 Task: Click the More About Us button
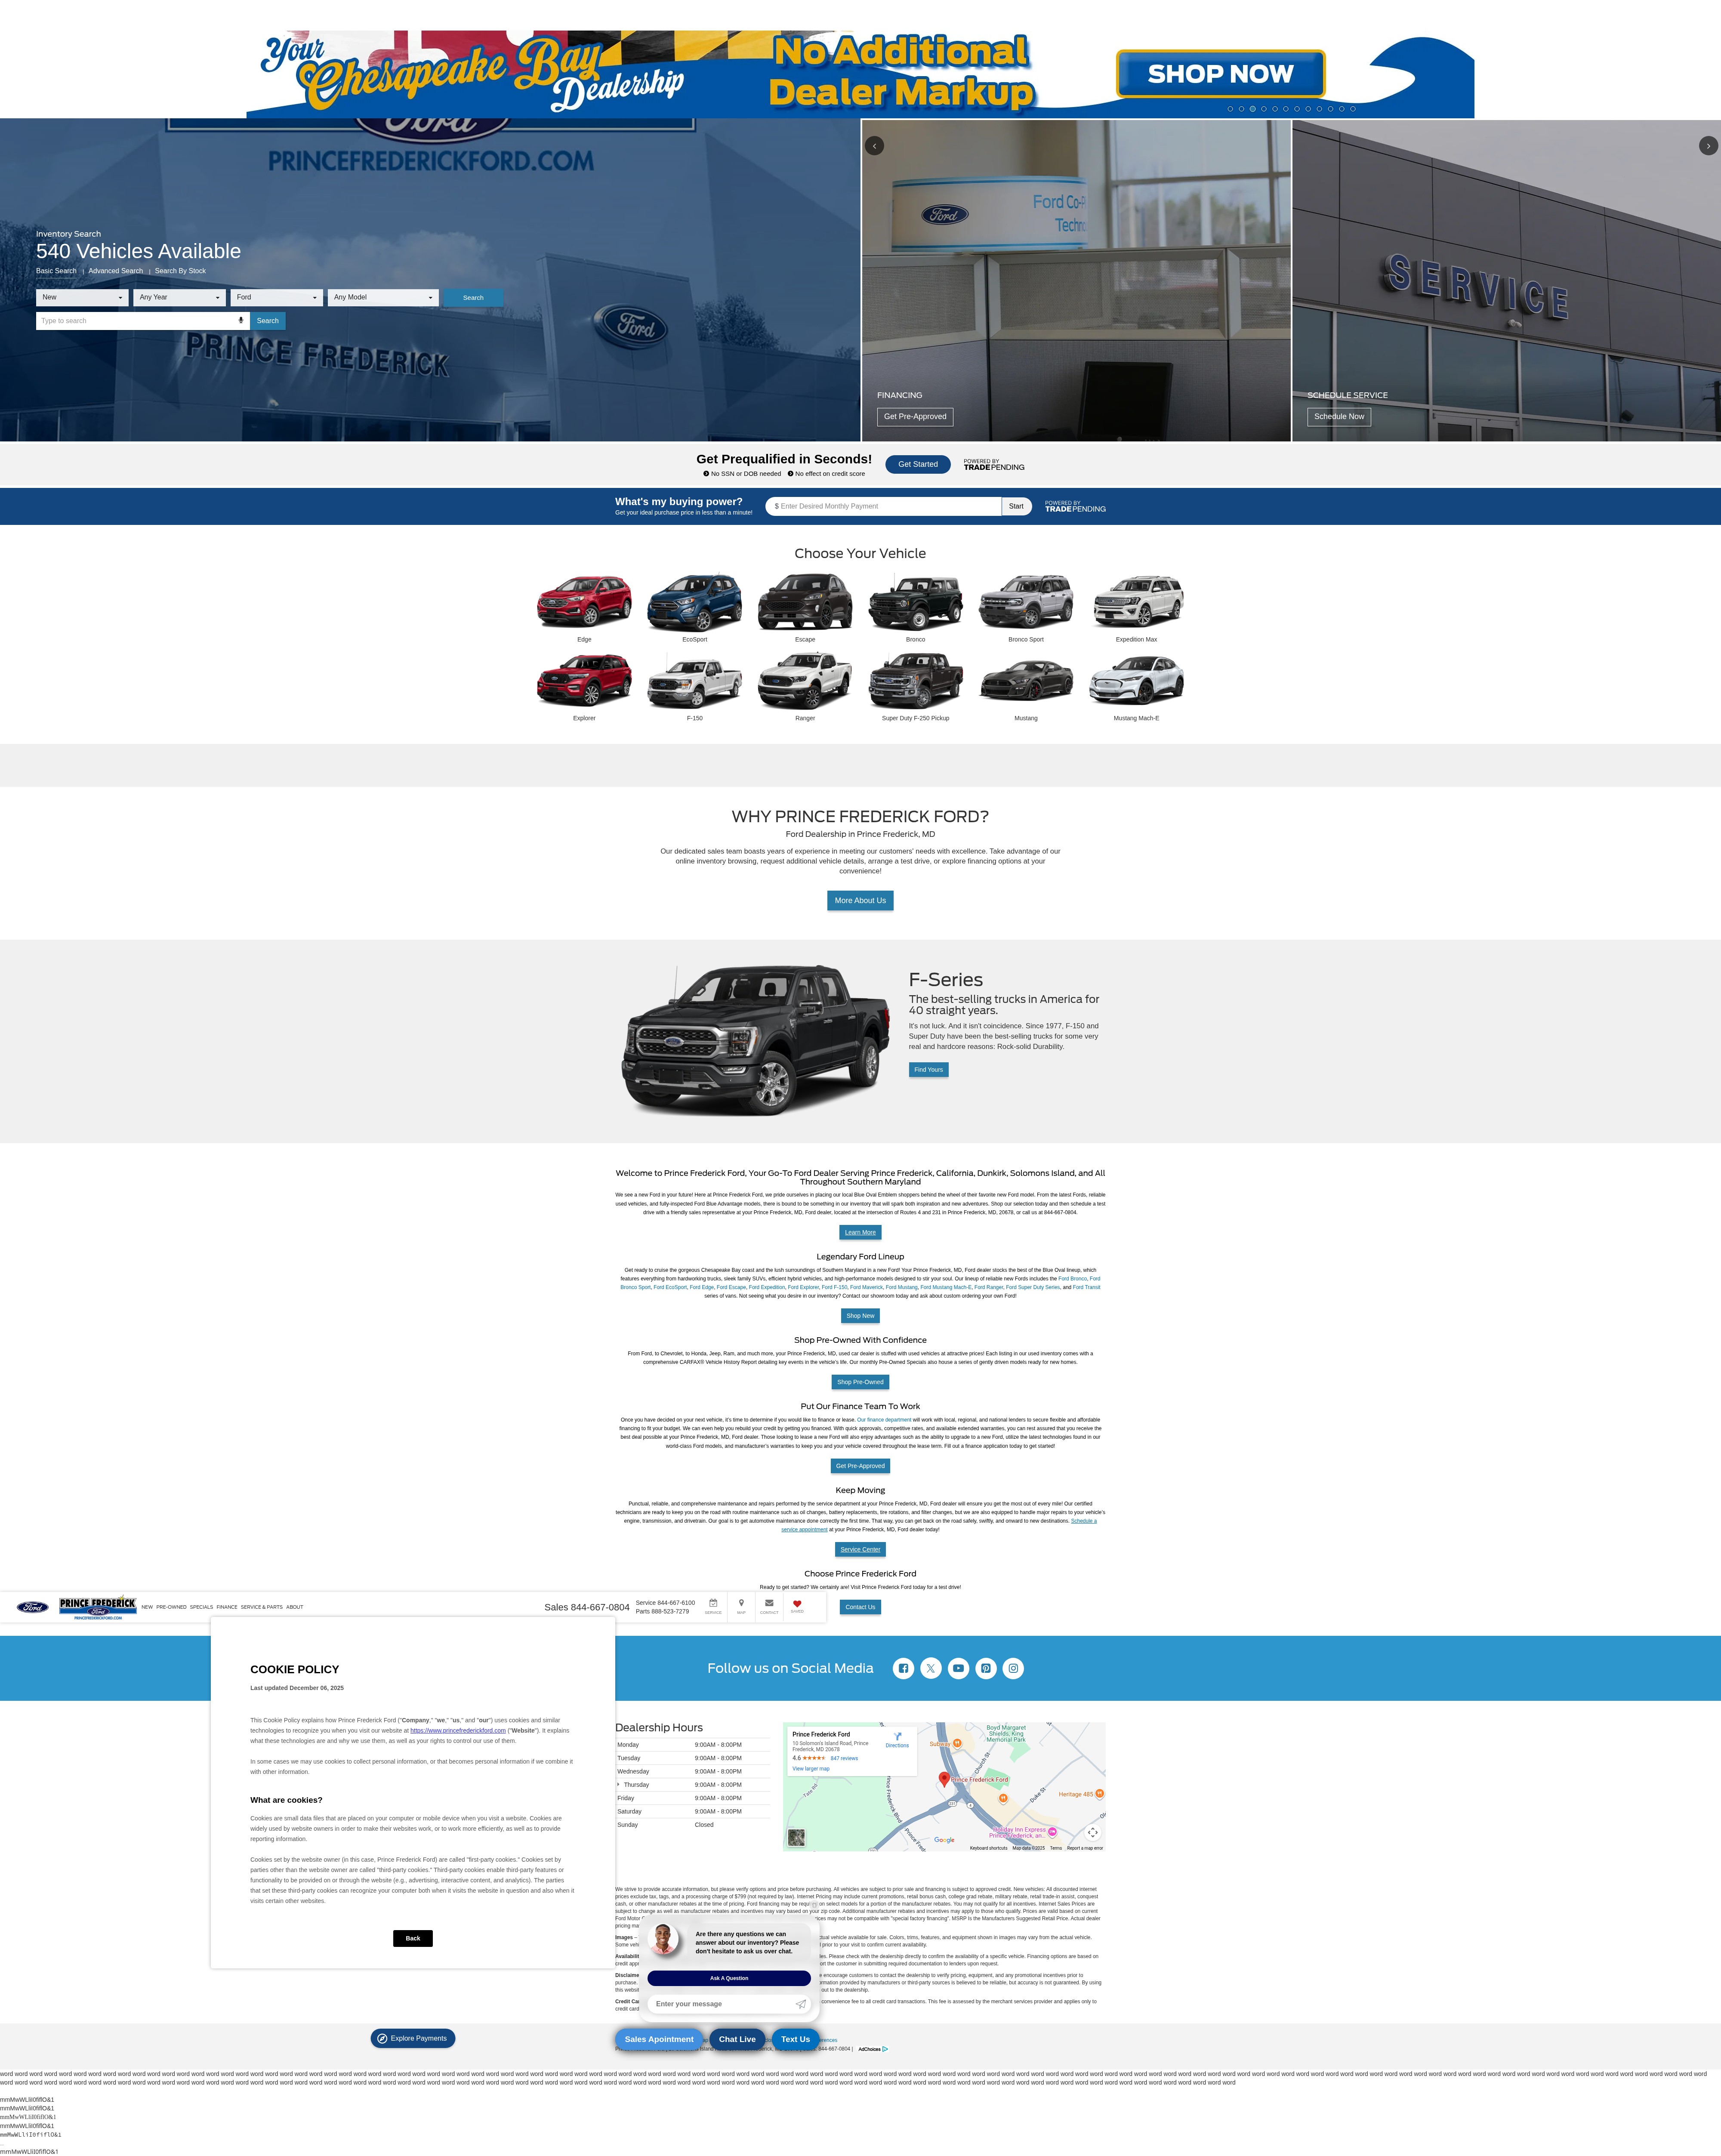point(860,901)
